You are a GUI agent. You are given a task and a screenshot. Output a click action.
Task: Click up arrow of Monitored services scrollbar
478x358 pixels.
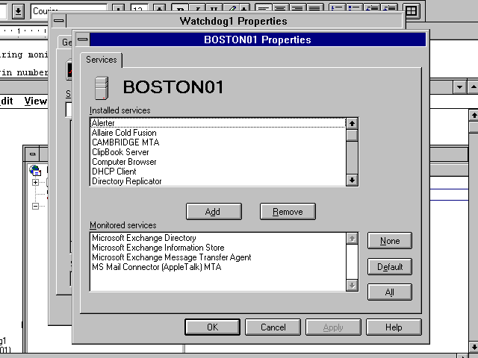[x=352, y=239]
